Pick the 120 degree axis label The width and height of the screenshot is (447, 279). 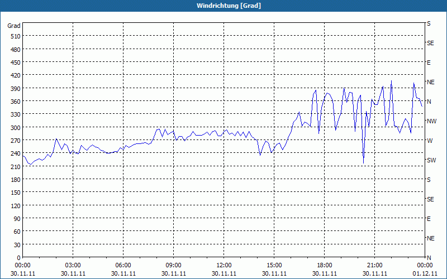coord(16,205)
